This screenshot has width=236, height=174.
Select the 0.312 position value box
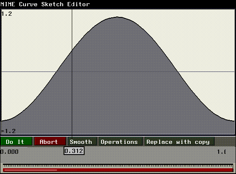(x=74, y=151)
